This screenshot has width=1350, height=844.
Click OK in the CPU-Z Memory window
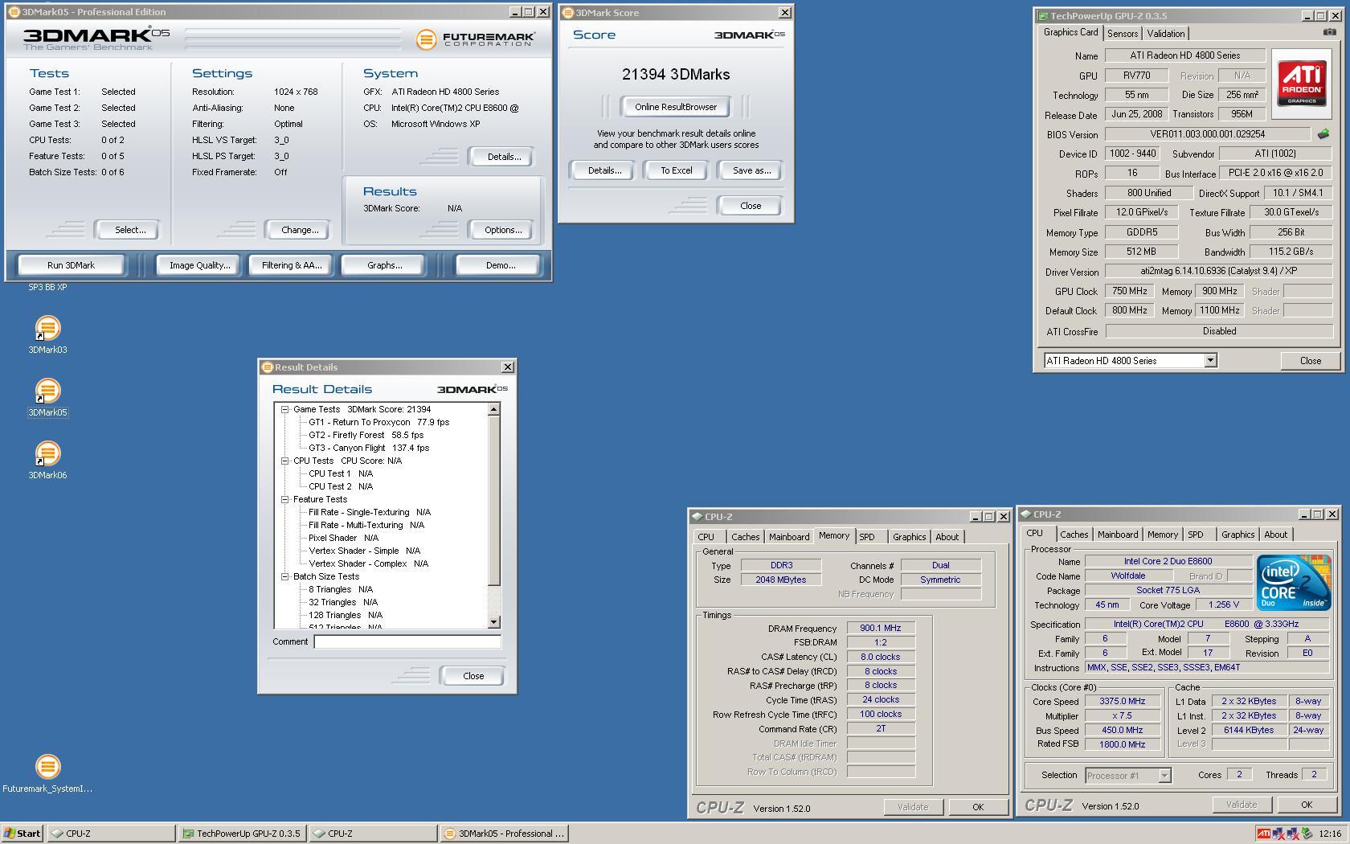(977, 807)
